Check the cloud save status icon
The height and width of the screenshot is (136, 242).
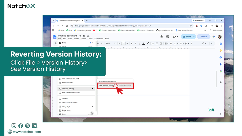coord(88,36)
